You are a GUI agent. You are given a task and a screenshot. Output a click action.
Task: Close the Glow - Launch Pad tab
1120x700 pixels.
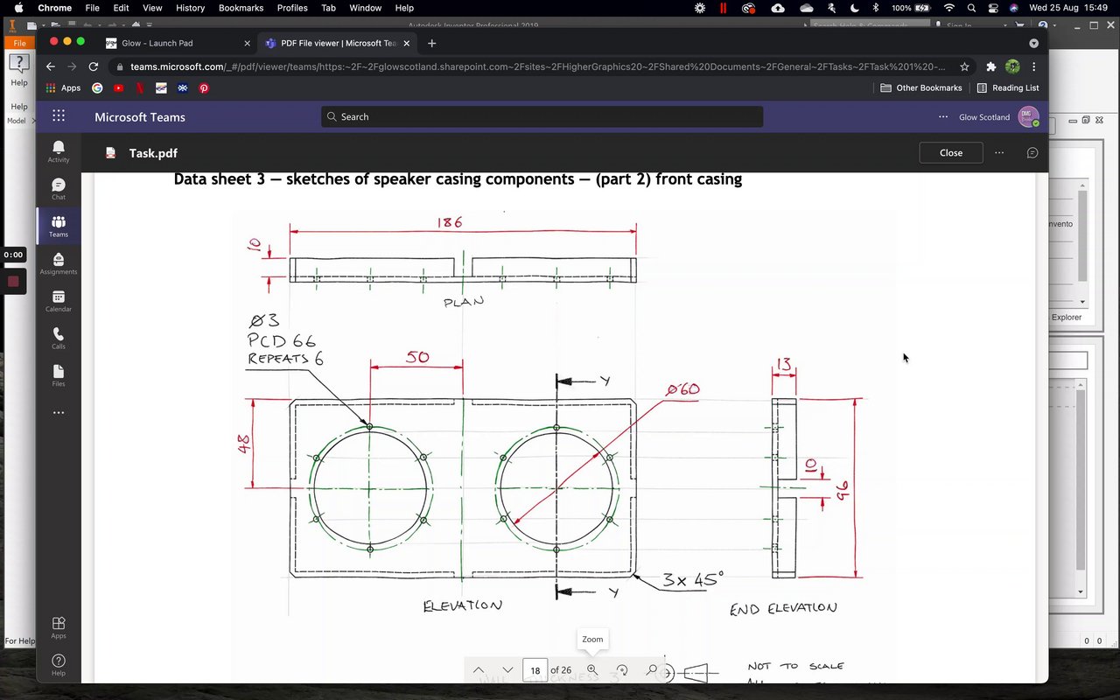(247, 43)
